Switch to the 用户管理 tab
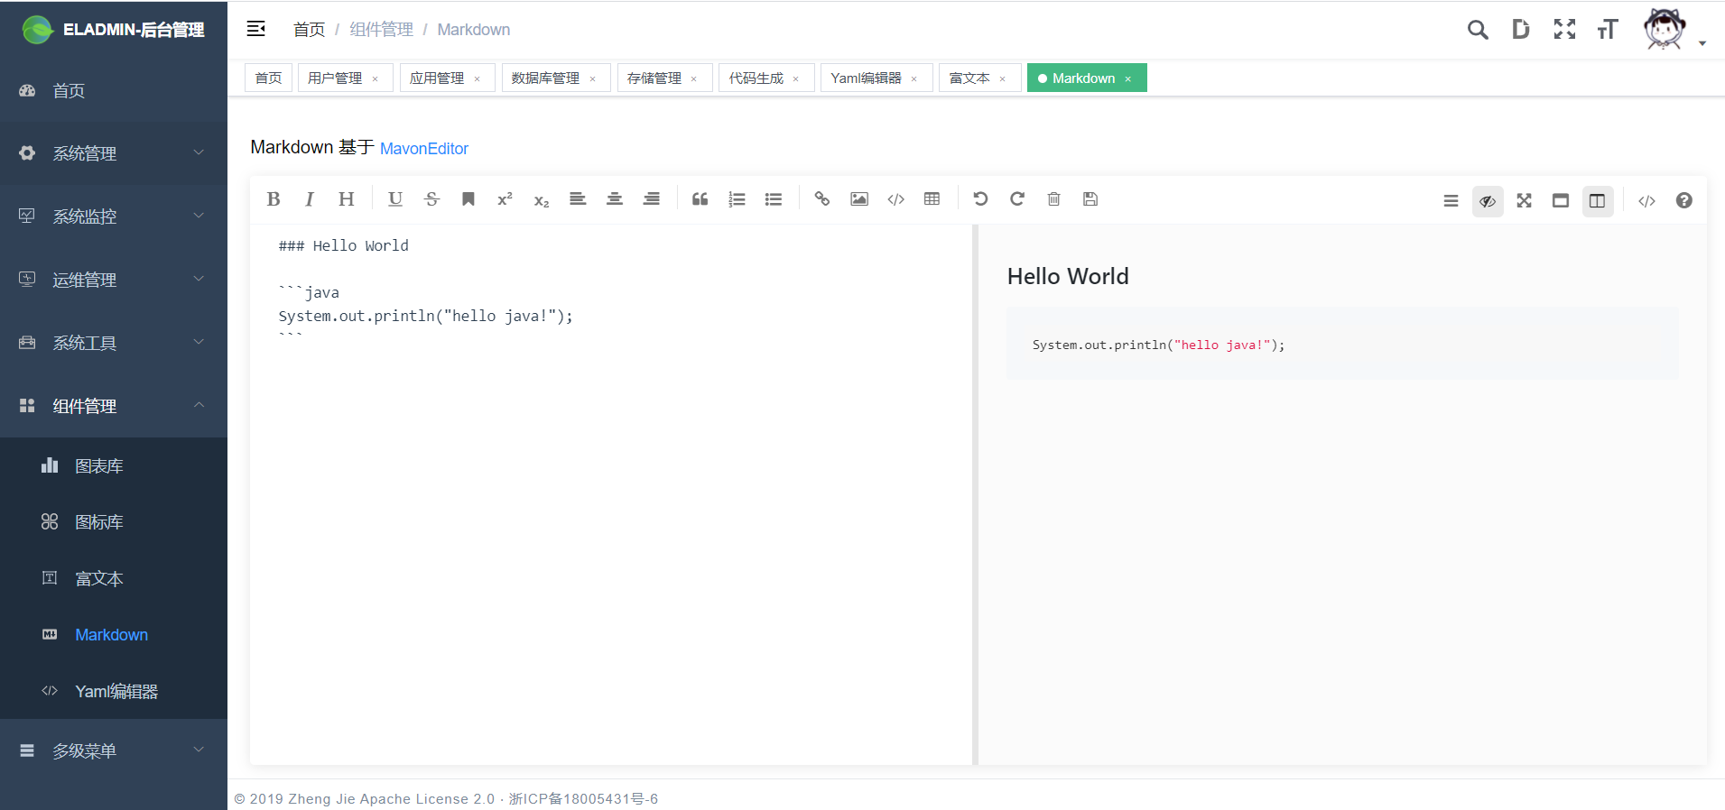Screen dimensions: 1725x810 tap(335, 78)
